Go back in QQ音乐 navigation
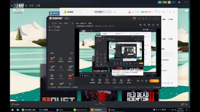 pyautogui.click(x=87, y=12)
